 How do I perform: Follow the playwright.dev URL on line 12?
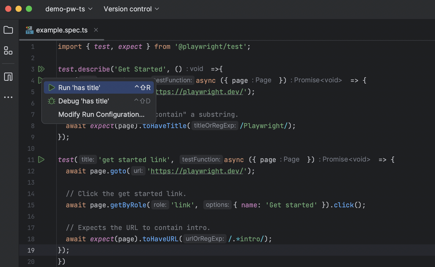[x=197, y=171]
